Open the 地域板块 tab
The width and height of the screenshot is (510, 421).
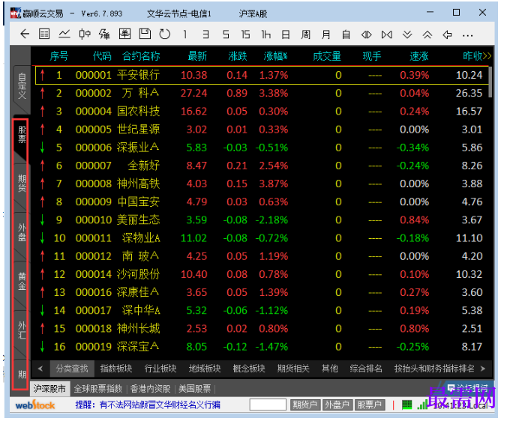(205, 369)
